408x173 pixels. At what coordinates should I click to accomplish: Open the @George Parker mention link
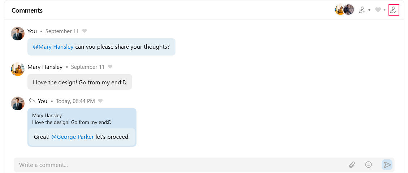pyautogui.click(x=73, y=137)
